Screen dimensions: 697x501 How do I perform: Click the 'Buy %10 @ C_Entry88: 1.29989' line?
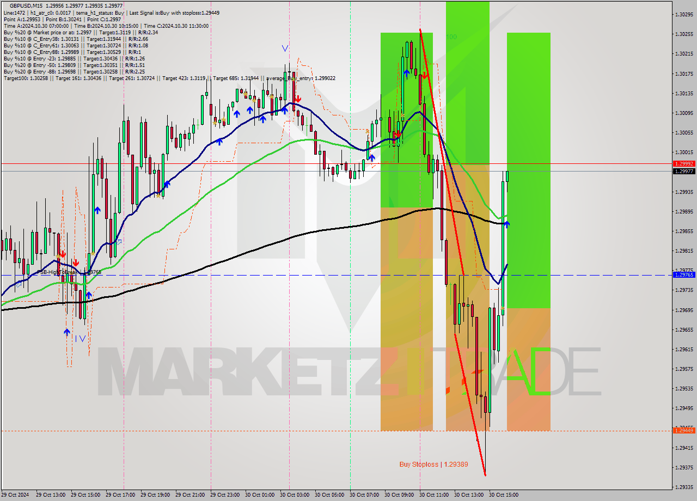click(x=71, y=52)
